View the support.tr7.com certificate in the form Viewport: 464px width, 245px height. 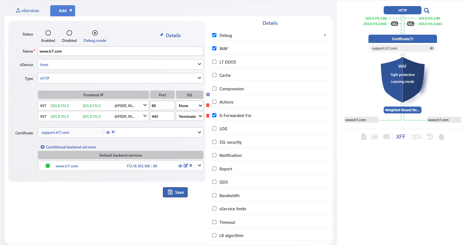pos(108,132)
